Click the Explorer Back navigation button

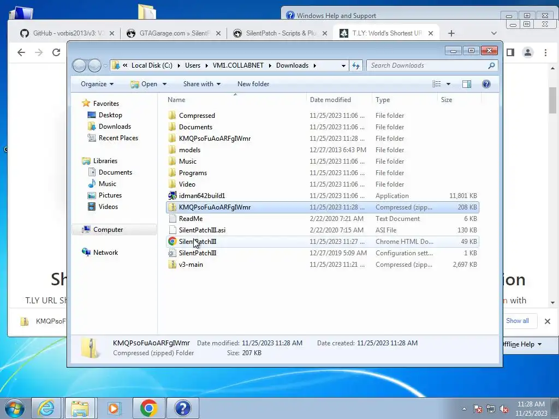[79, 65]
